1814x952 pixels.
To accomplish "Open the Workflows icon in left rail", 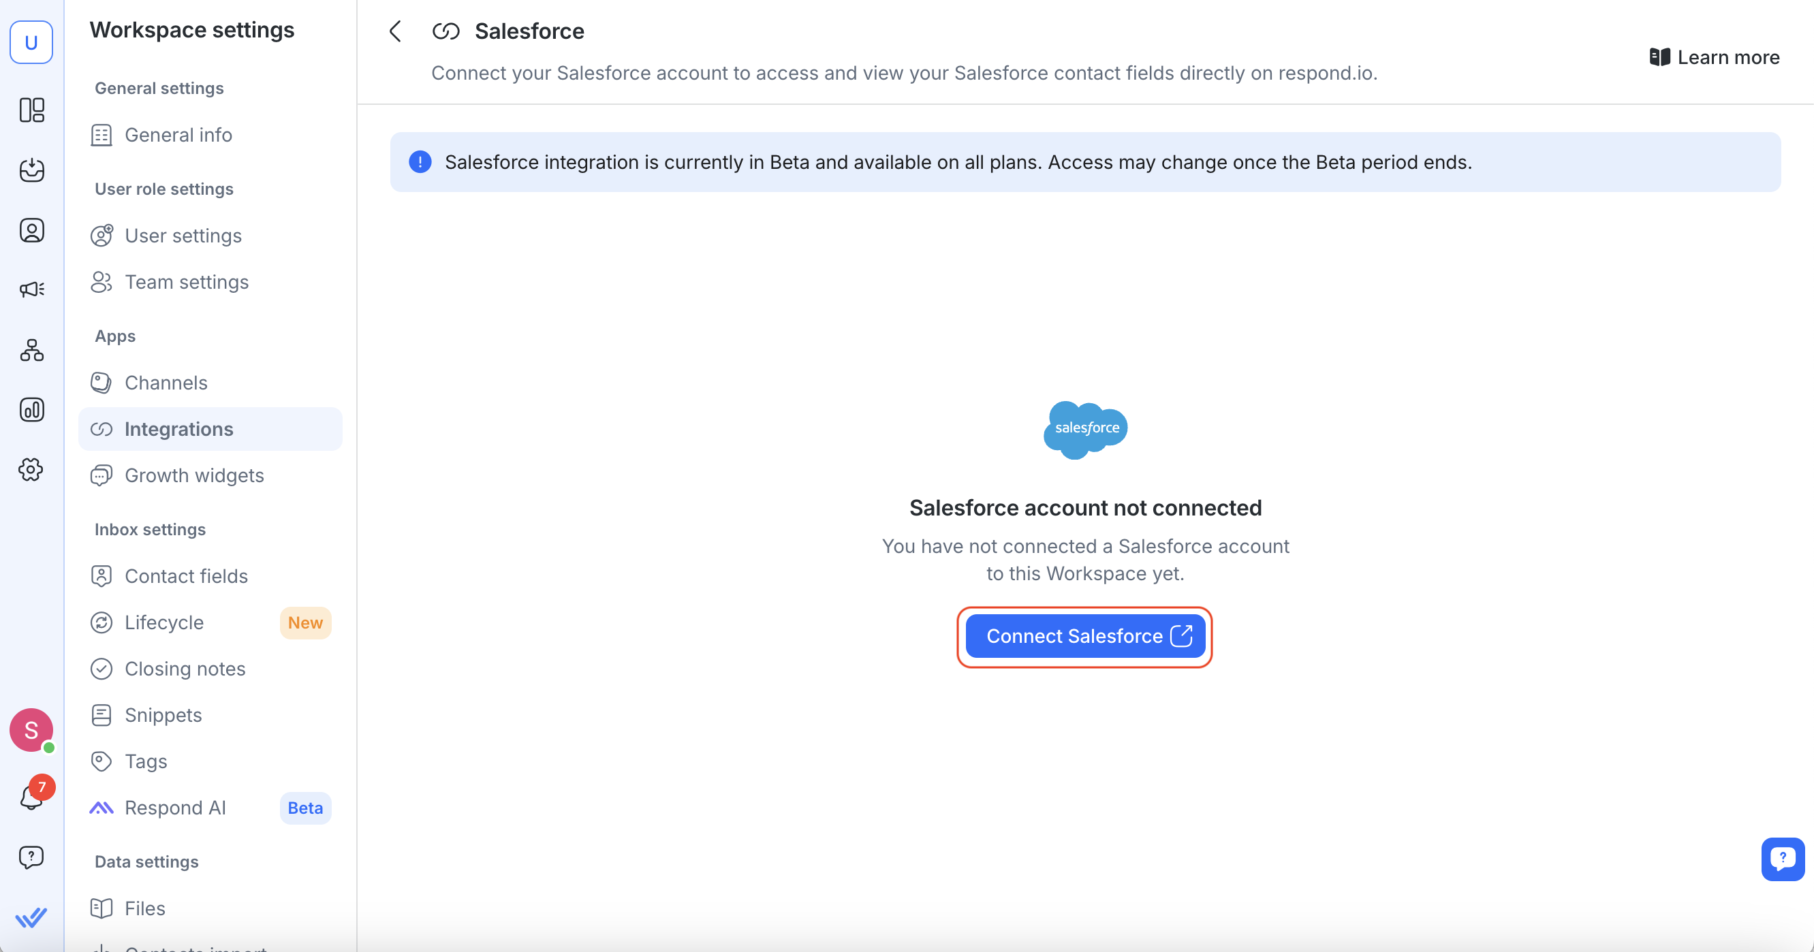I will click(32, 350).
